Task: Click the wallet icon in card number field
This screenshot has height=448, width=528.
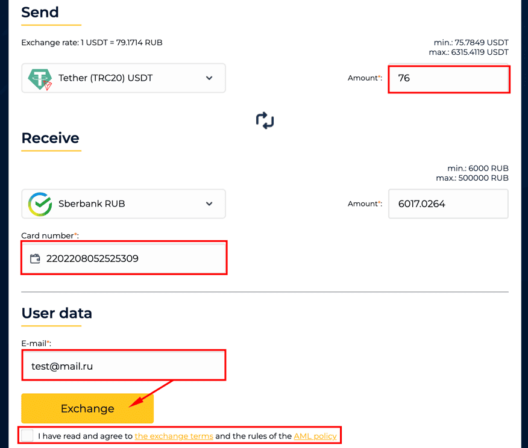Action: click(35, 258)
